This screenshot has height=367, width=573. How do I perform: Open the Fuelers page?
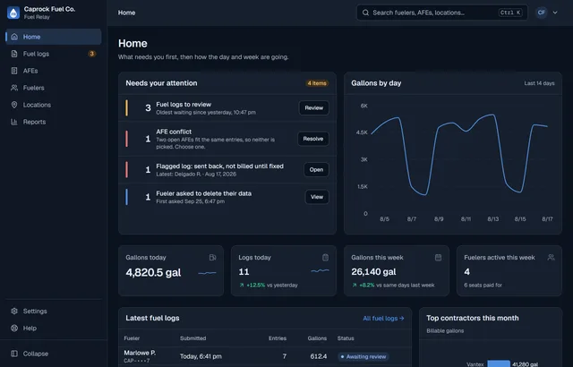pos(54,88)
